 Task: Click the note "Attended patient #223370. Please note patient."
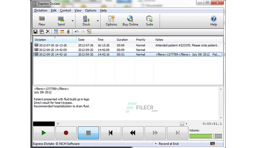(186, 45)
